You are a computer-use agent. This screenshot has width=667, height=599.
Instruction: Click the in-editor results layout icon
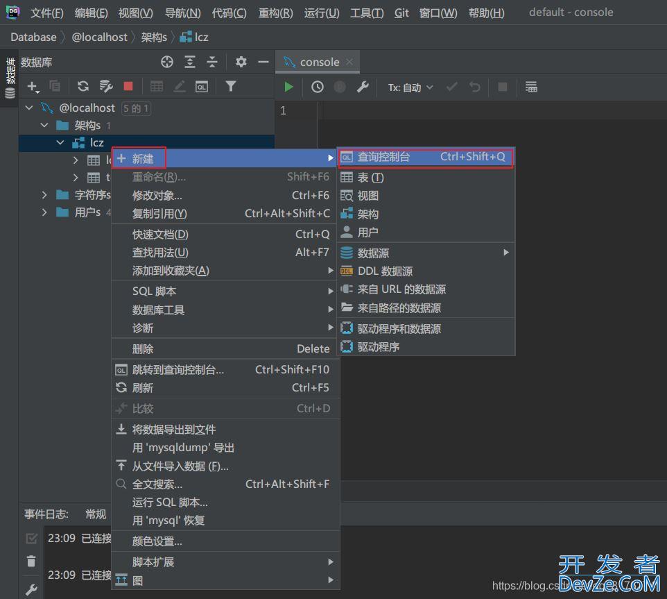coord(531,87)
